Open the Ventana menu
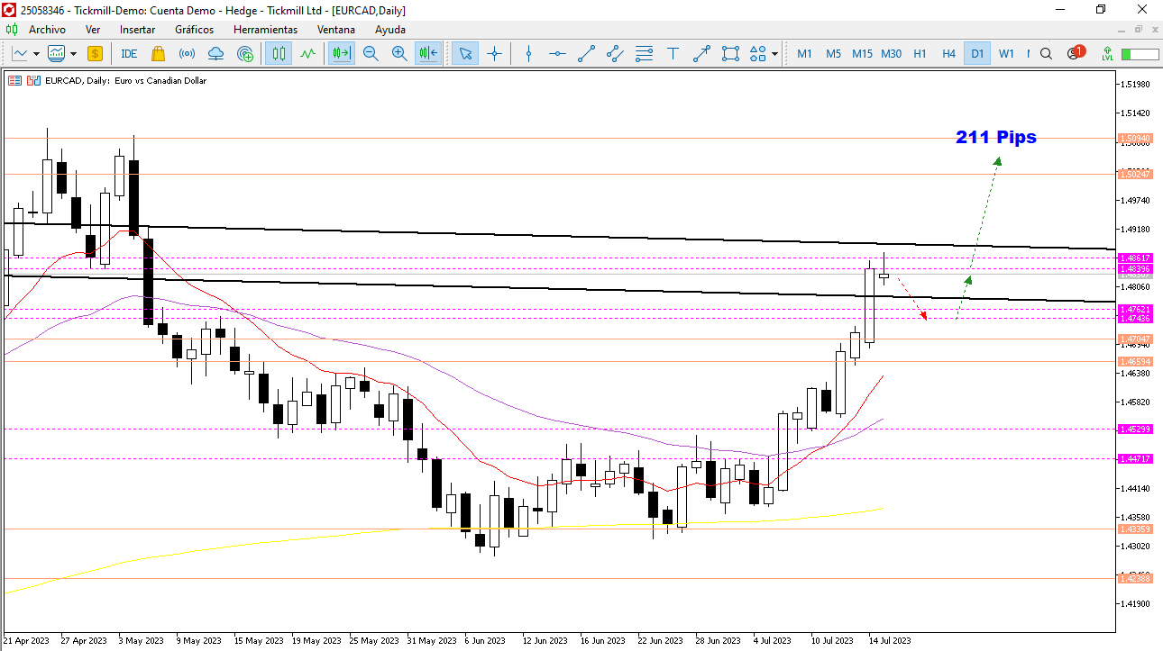This screenshot has width=1163, height=651. (336, 30)
